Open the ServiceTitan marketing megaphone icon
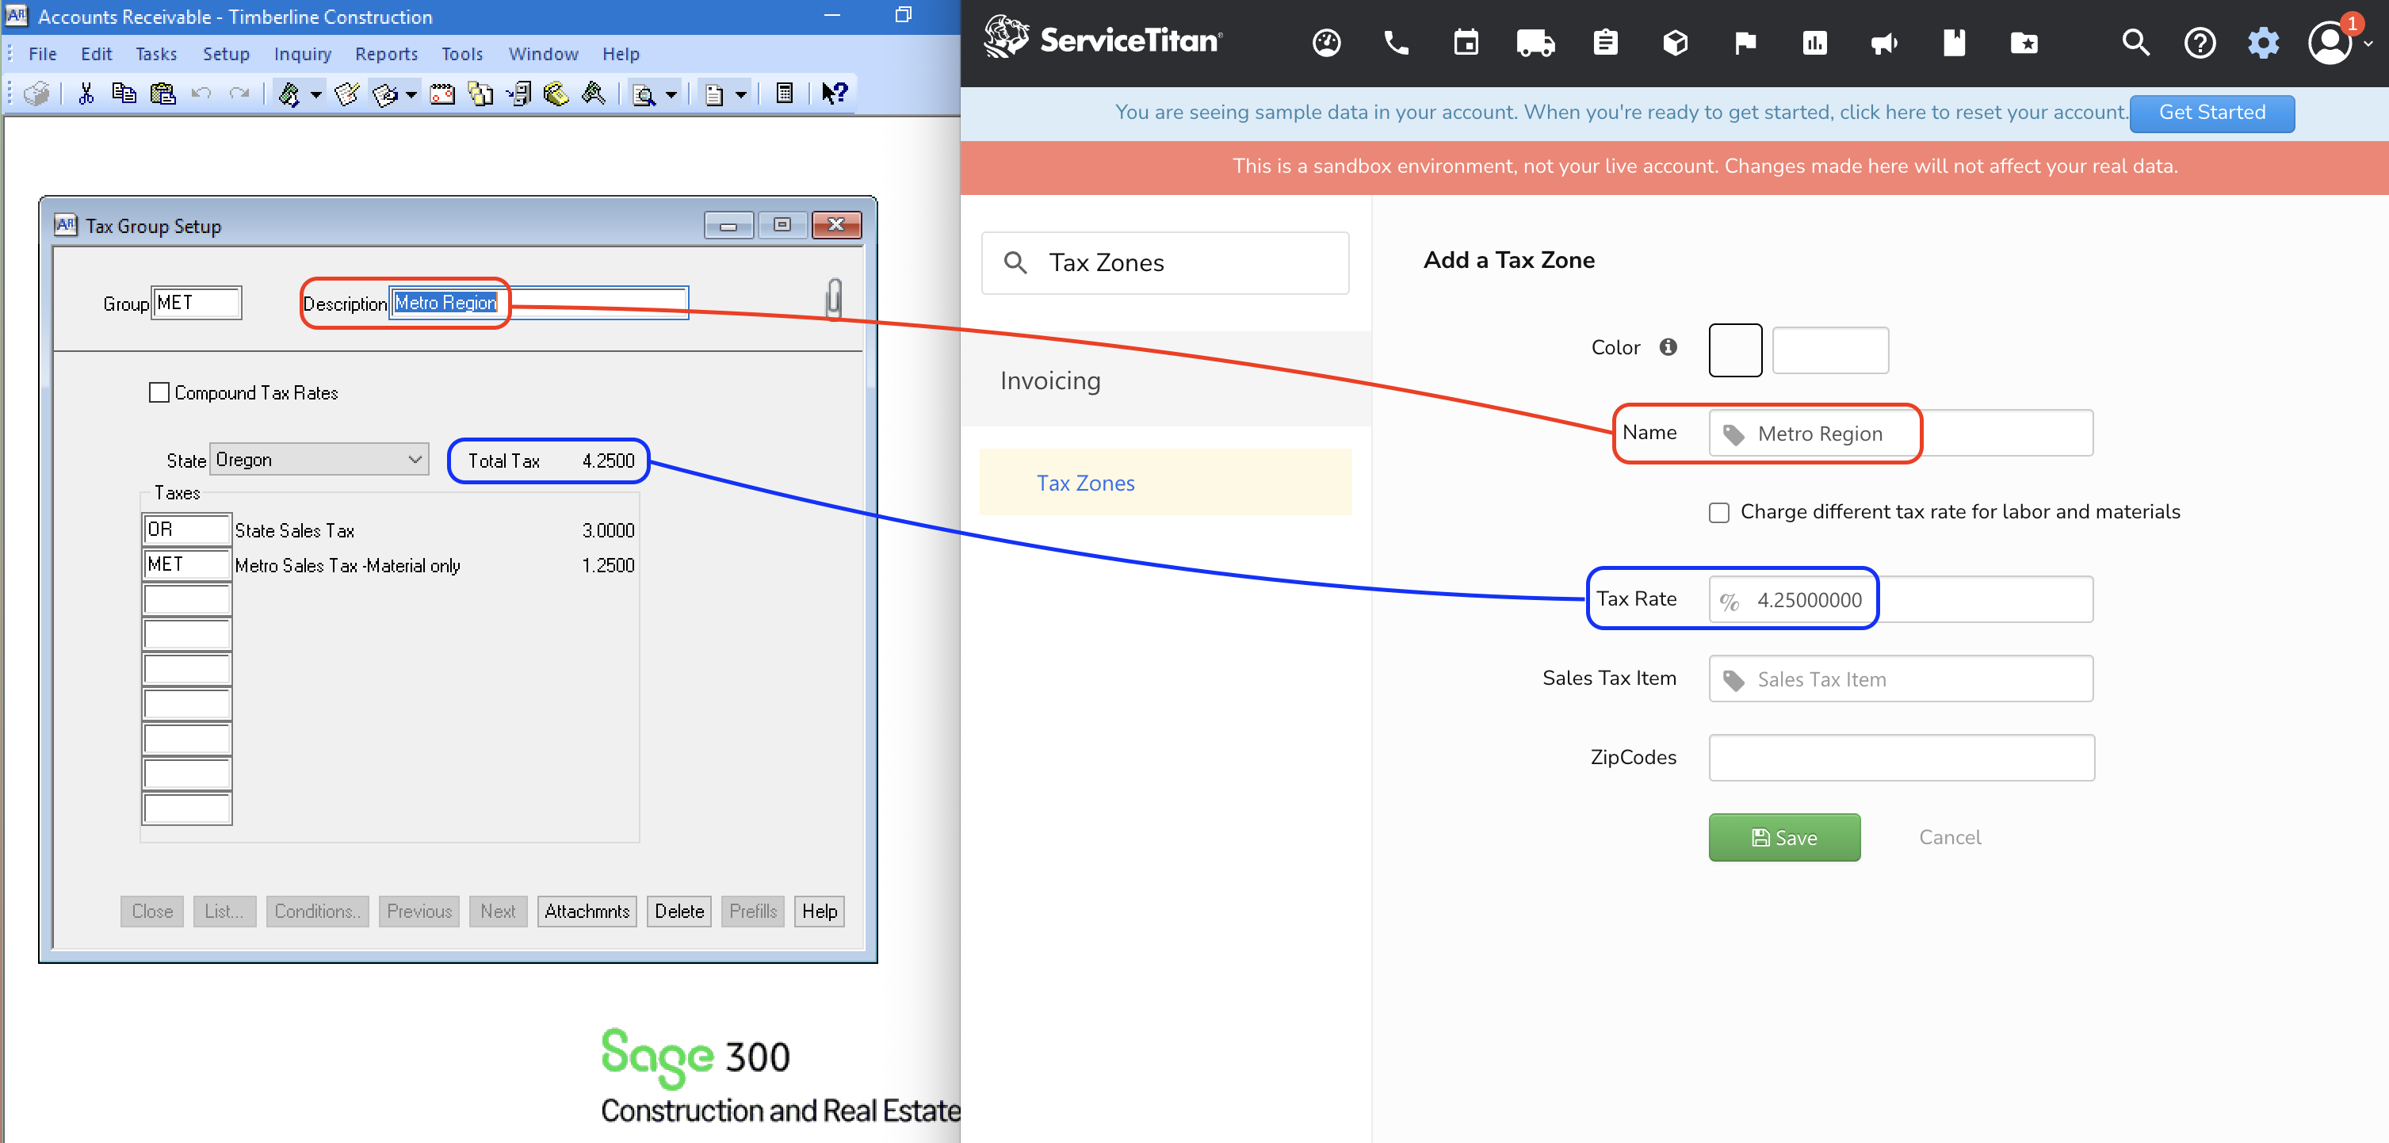This screenshot has height=1143, width=2389. 1885,43
